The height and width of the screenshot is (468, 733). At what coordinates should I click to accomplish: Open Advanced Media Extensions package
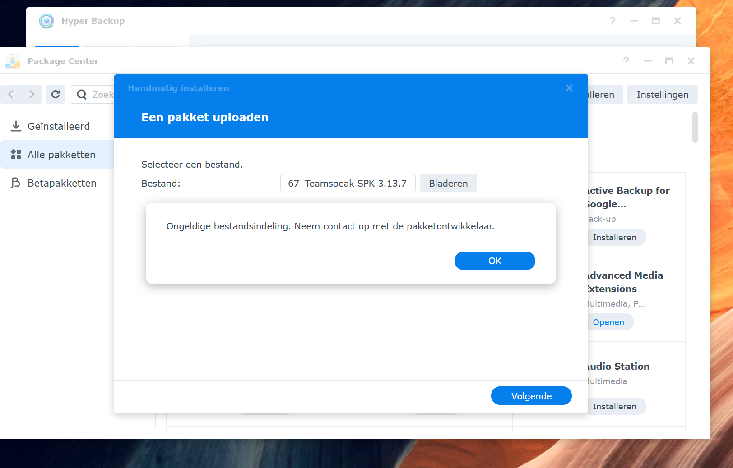point(609,322)
